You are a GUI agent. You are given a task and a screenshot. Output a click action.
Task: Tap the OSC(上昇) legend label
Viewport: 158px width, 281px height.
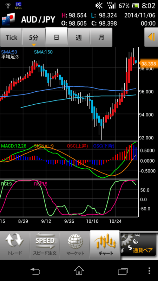(x=77, y=146)
